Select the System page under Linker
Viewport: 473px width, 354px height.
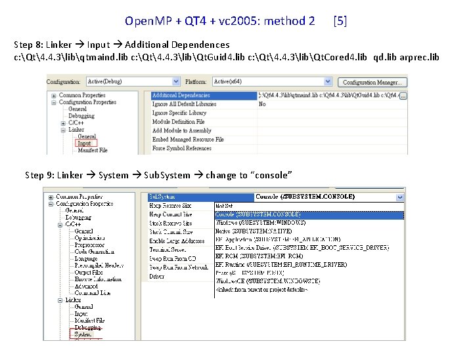(82, 334)
